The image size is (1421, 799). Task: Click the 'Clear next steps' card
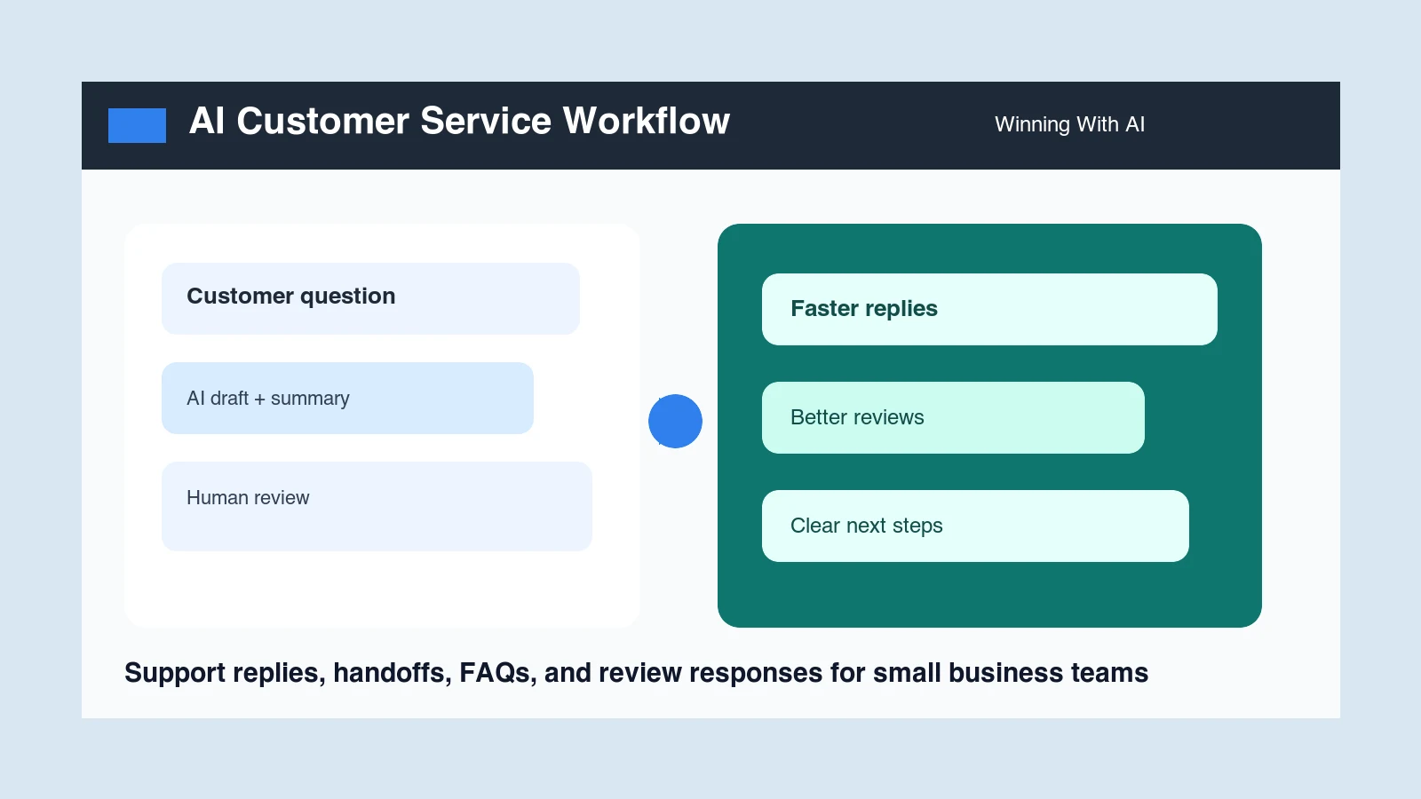pos(975,526)
